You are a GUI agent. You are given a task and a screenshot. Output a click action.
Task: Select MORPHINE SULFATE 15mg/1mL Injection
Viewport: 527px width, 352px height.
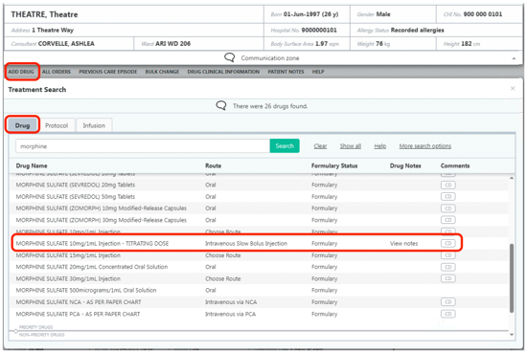[259, 255]
